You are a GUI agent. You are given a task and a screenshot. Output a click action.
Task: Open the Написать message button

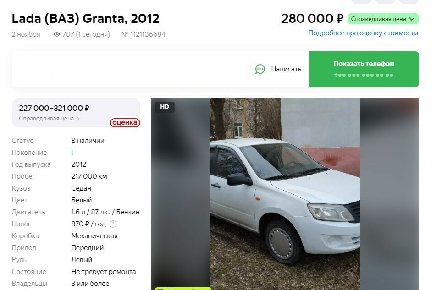(x=278, y=69)
